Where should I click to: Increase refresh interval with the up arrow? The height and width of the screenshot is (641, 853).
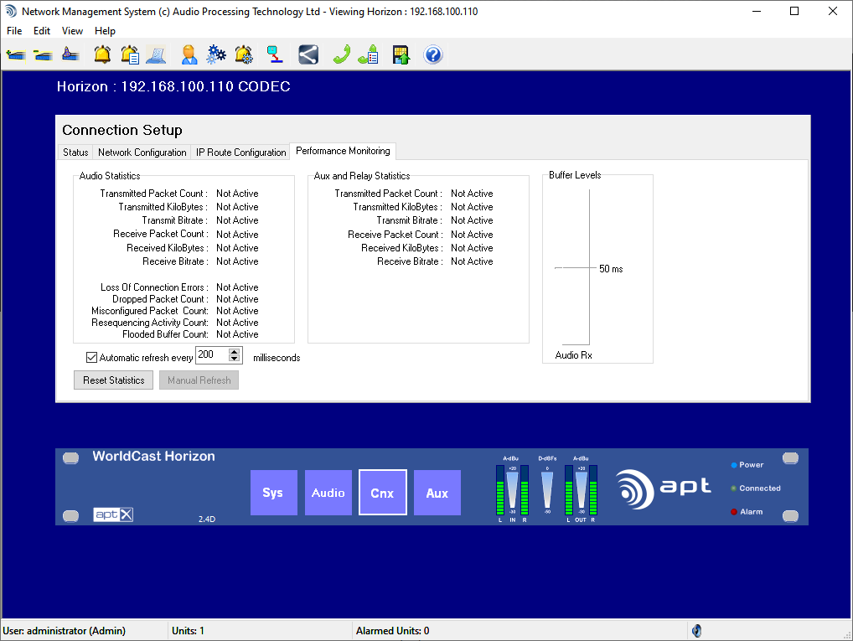point(234,352)
